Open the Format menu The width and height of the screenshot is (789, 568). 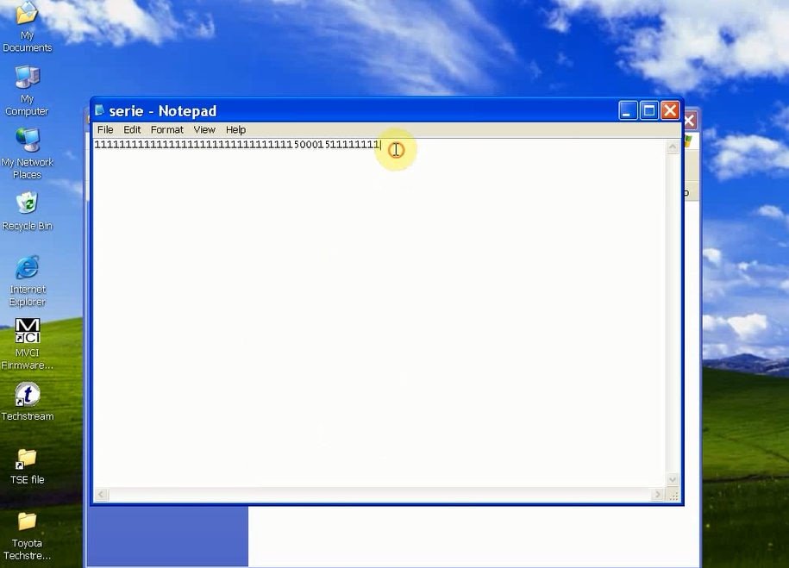pyautogui.click(x=167, y=130)
